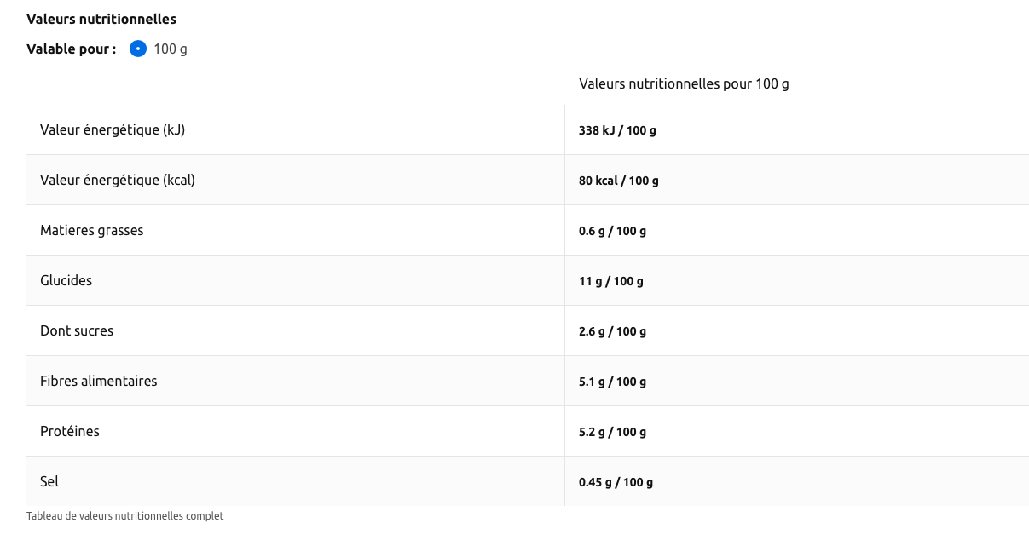This screenshot has width=1029, height=546.
Task: Click the Matieres grasses row label
Action: pyautogui.click(x=92, y=230)
